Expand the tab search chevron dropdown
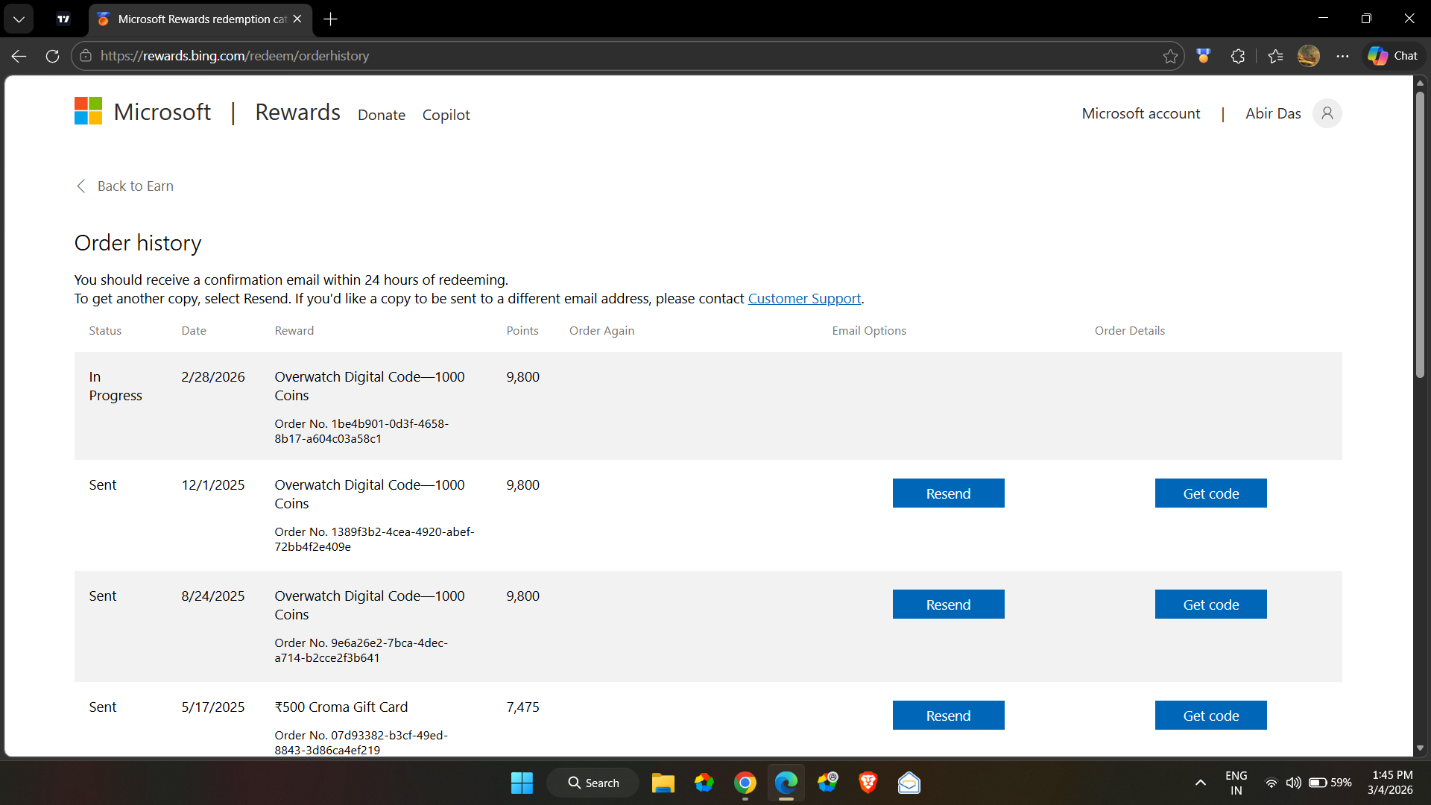Image resolution: width=1431 pixels, height=805 pixels. [19, 19]
